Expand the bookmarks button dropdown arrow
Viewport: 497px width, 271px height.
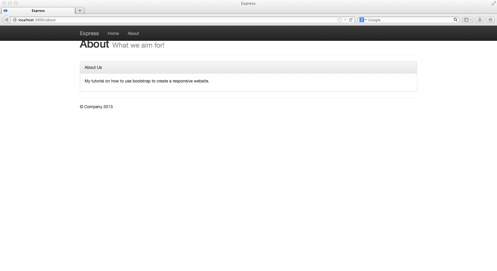coord(471,20)
